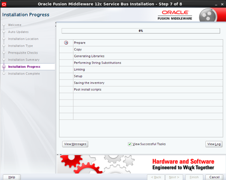Viewport: 226px width, 180px height.
Task: Click the Installation Progress step bullet in sidebar
Action: (x=4, y=67)
